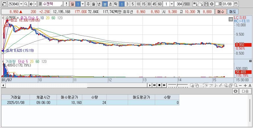Click the candlestick chart settings icon

point(195,4)
